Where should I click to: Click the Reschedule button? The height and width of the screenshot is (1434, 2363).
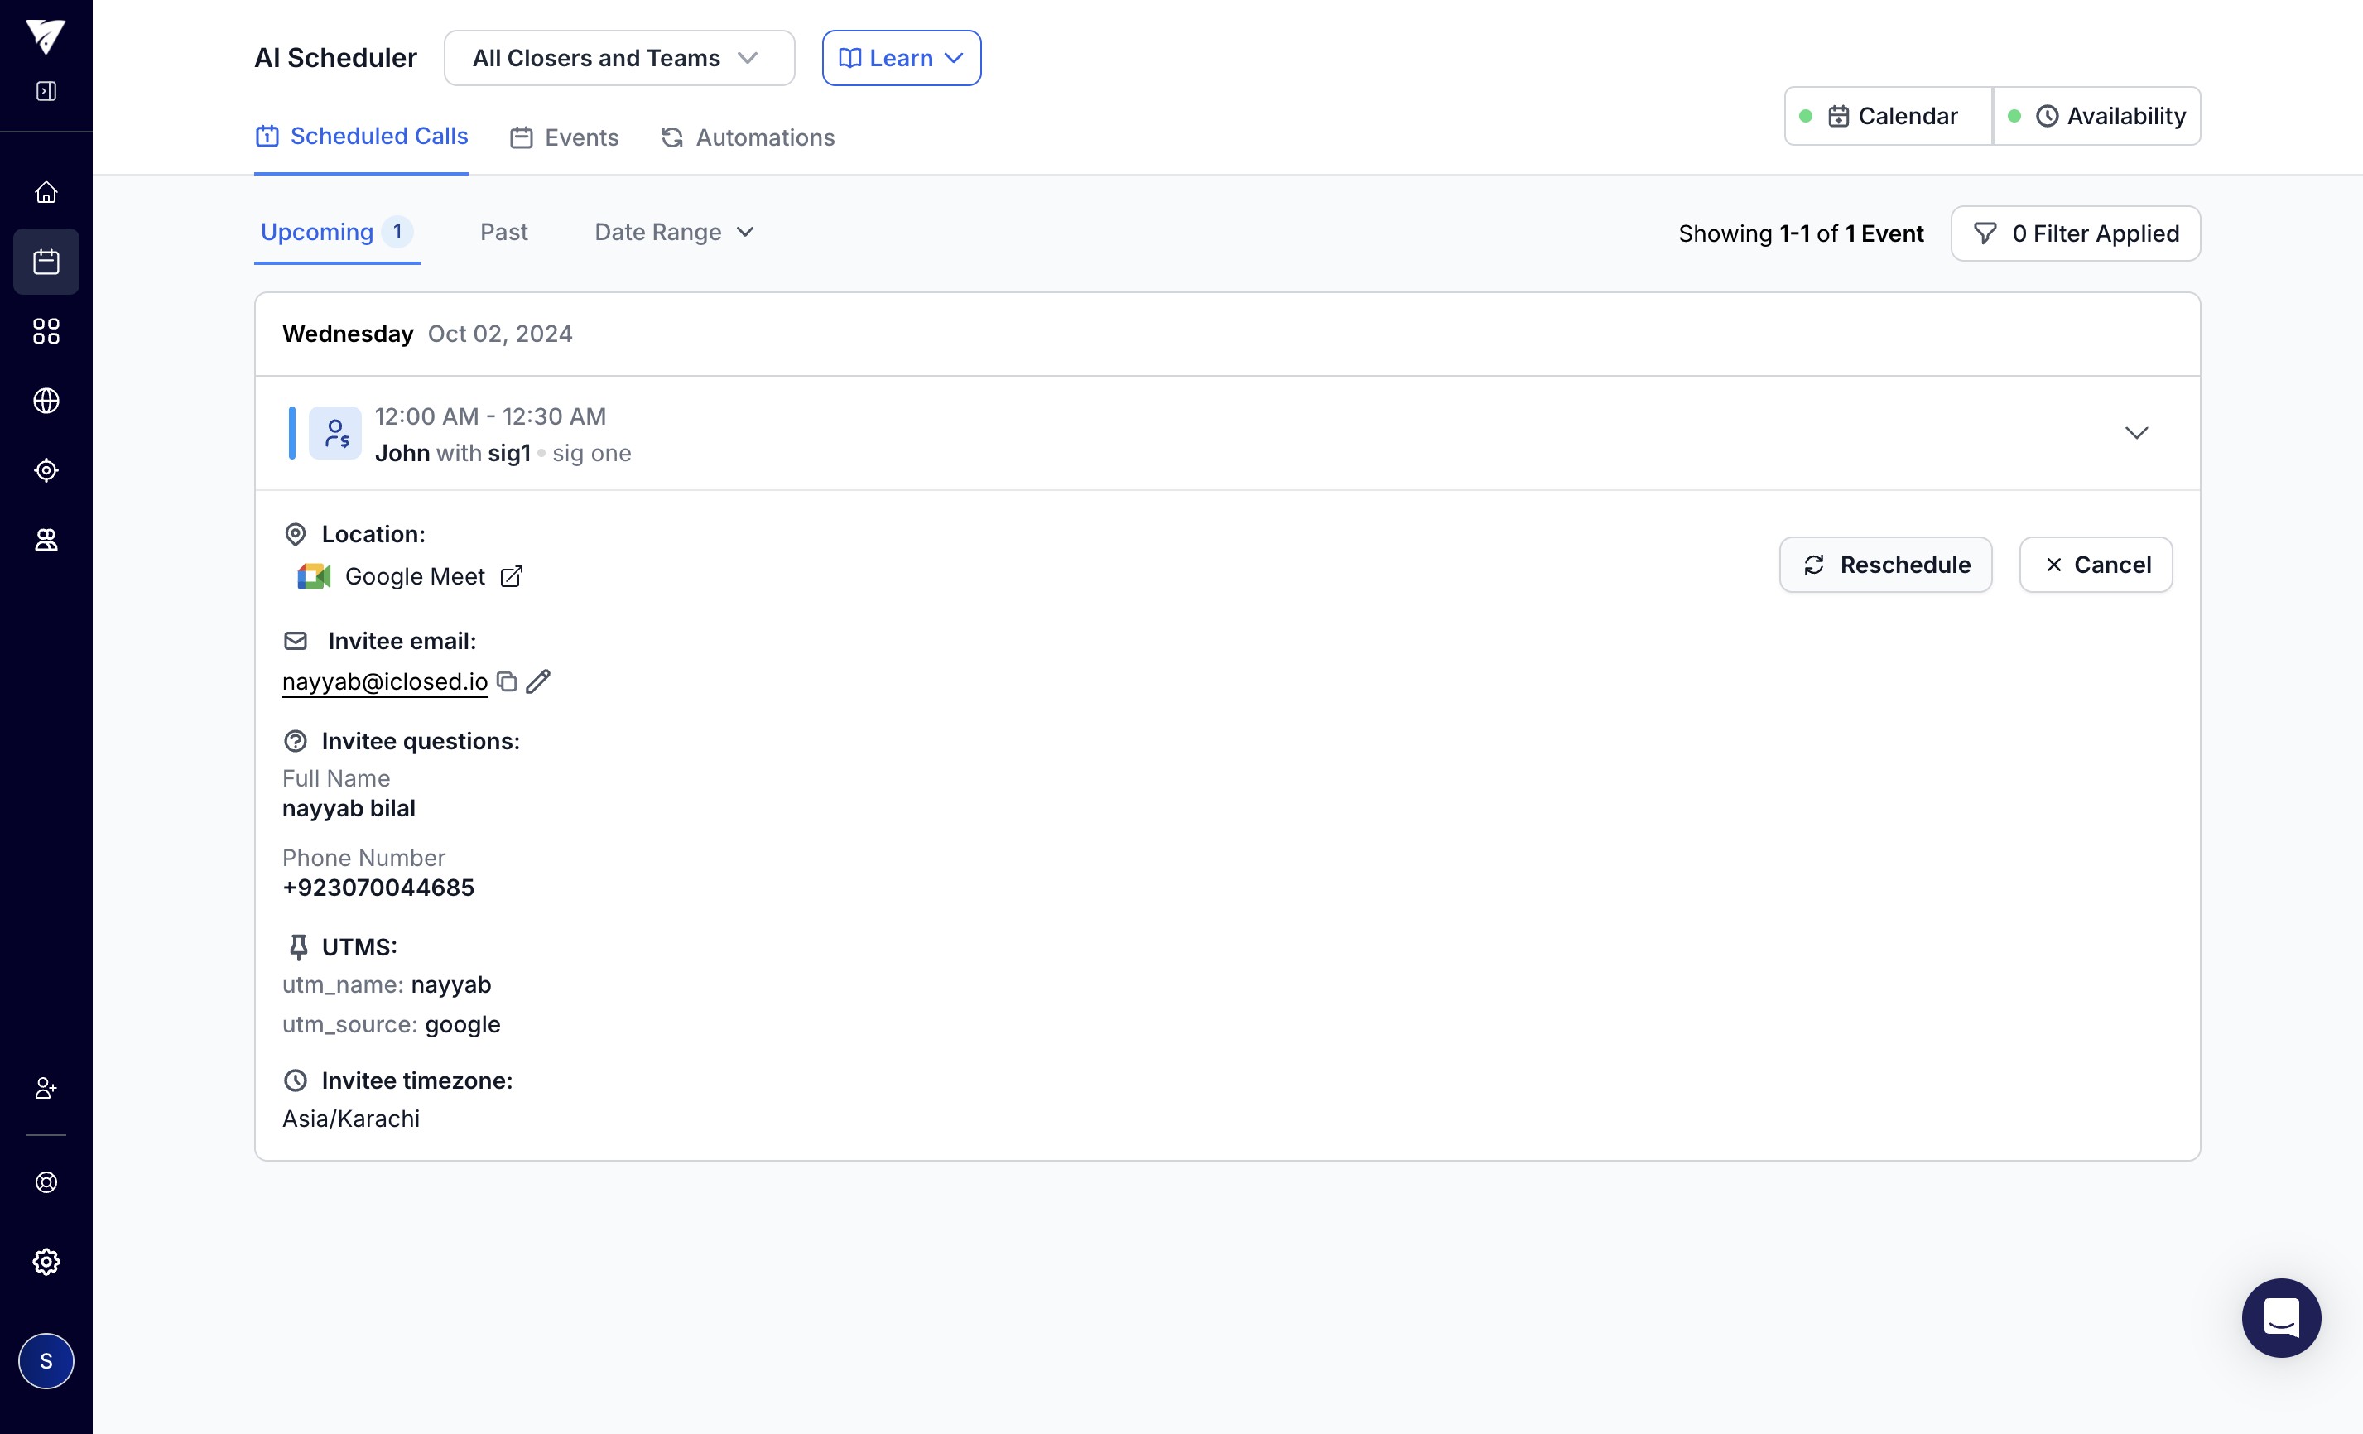(x=1884, y=565)
